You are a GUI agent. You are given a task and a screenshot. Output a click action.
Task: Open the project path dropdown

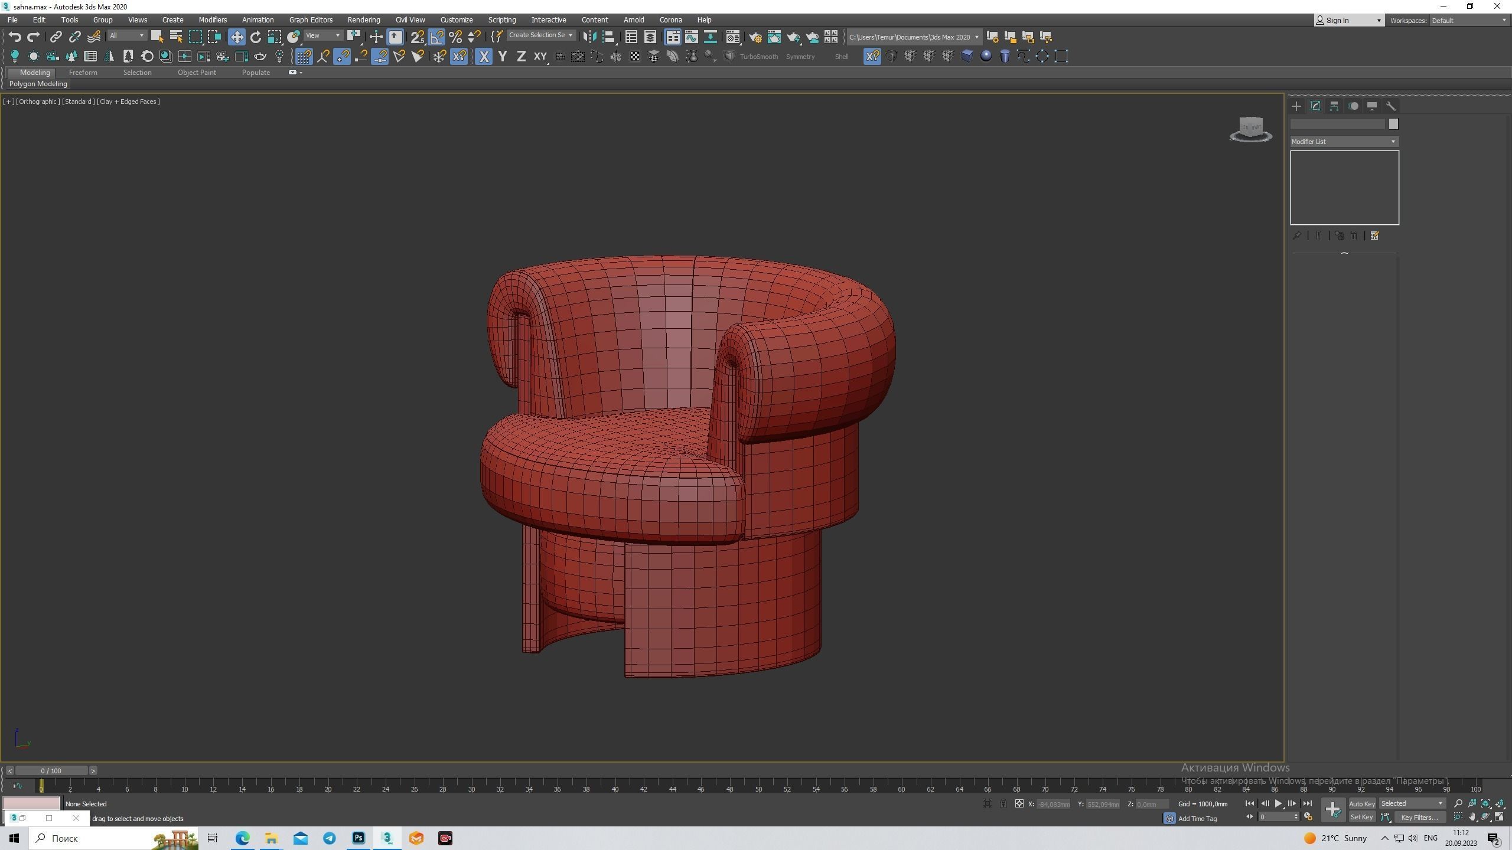point(914,37)
